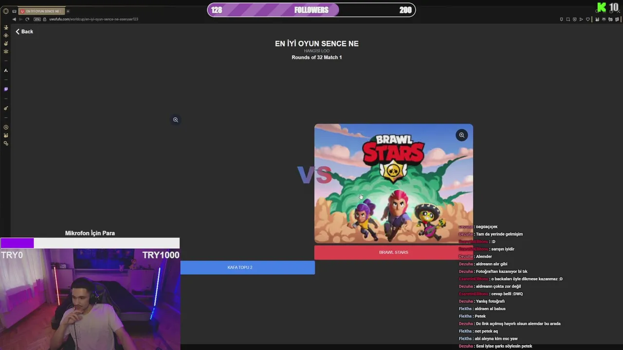Open the sidebar icon above Twitch

tap(6, 70)
